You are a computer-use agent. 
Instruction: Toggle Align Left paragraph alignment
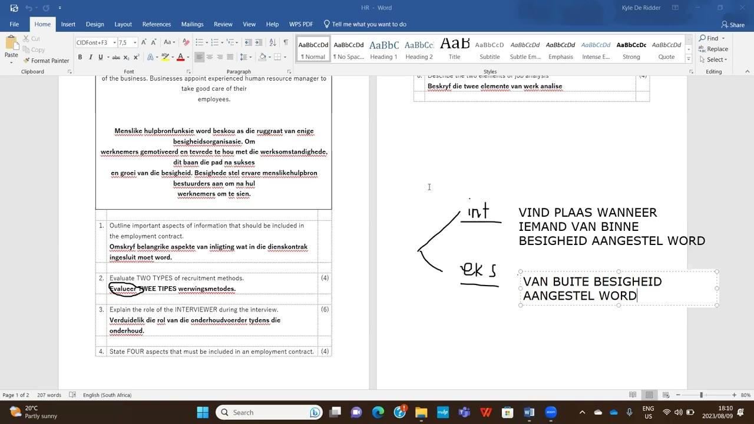pos(199,57)
